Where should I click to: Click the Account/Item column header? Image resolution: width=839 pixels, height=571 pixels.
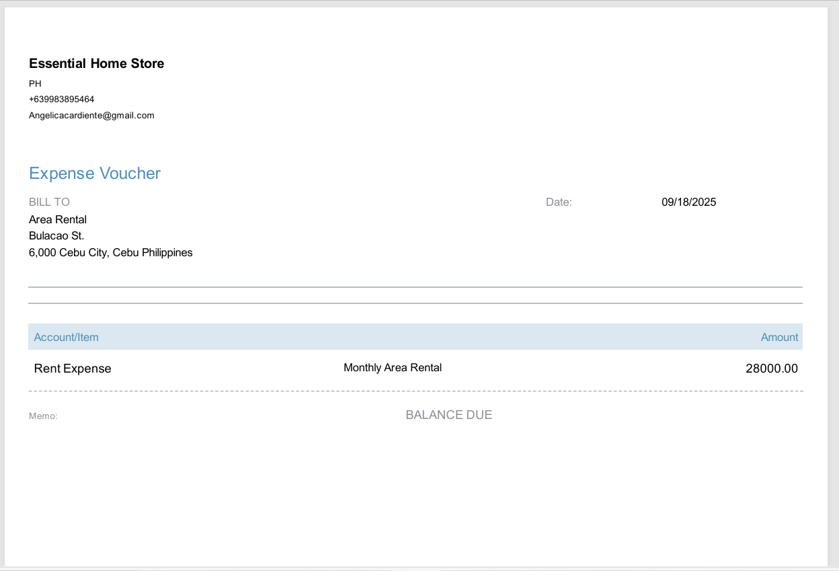pyautogui.click(x=66, y=338)
